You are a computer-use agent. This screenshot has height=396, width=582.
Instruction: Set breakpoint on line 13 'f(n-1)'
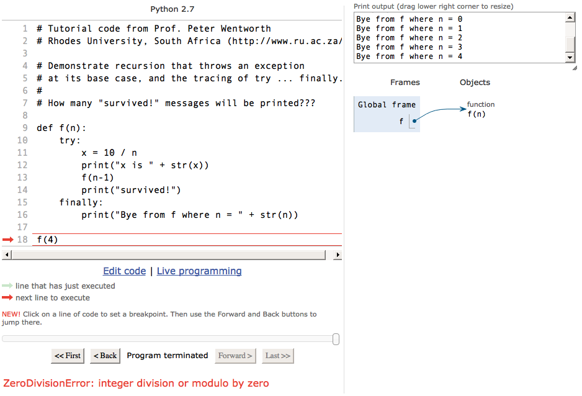tap(97, 178)
